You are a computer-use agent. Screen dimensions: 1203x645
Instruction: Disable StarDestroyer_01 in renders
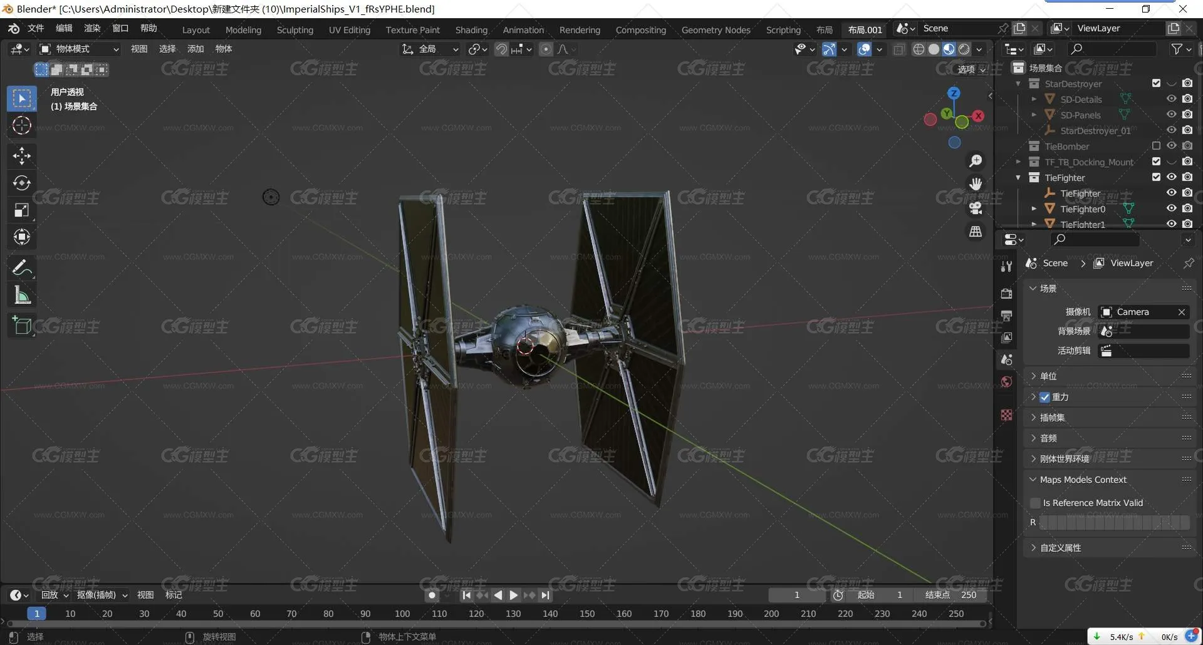point(1187,130)
